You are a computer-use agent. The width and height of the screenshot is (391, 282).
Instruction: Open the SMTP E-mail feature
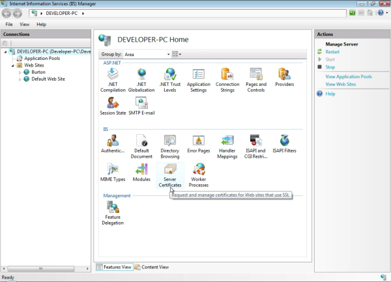tap(141, 104)
